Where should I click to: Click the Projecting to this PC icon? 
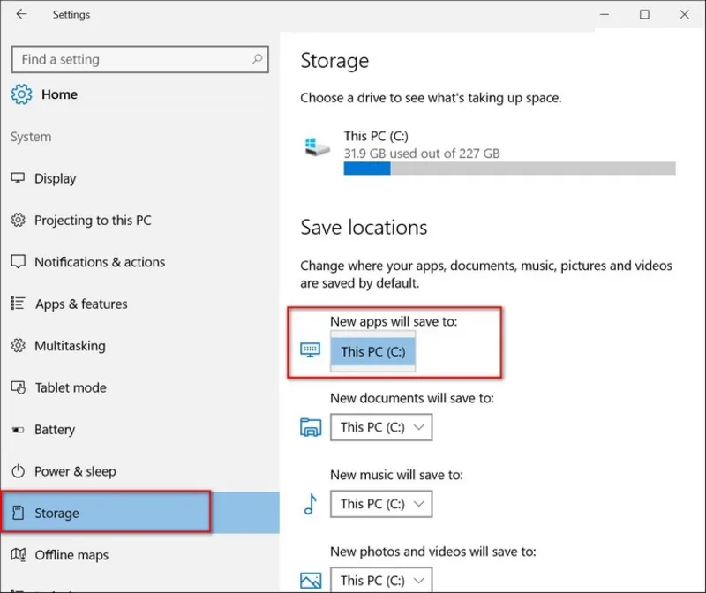pyautogui.click(x=18, y=221)
